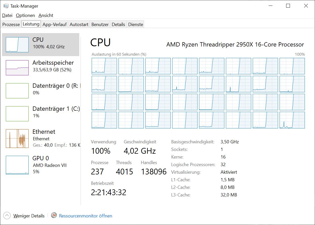315x225 pixels.
Task: Click the last logical processor graph with a spike
Action: coord(292,120)
